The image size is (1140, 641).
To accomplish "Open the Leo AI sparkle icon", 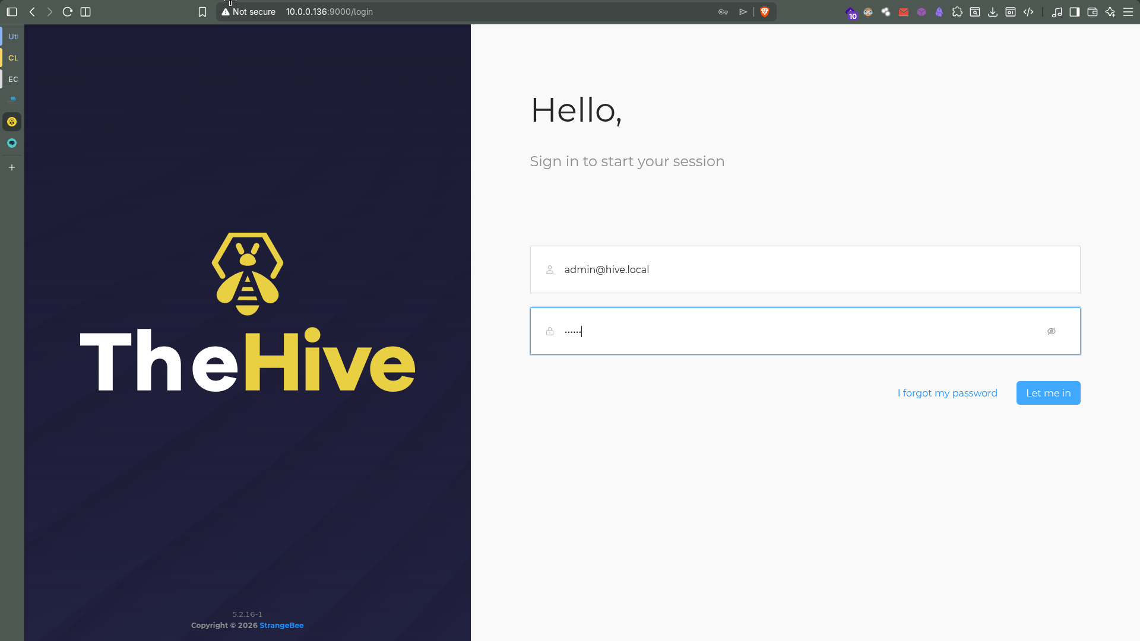I will point(1110,12).
